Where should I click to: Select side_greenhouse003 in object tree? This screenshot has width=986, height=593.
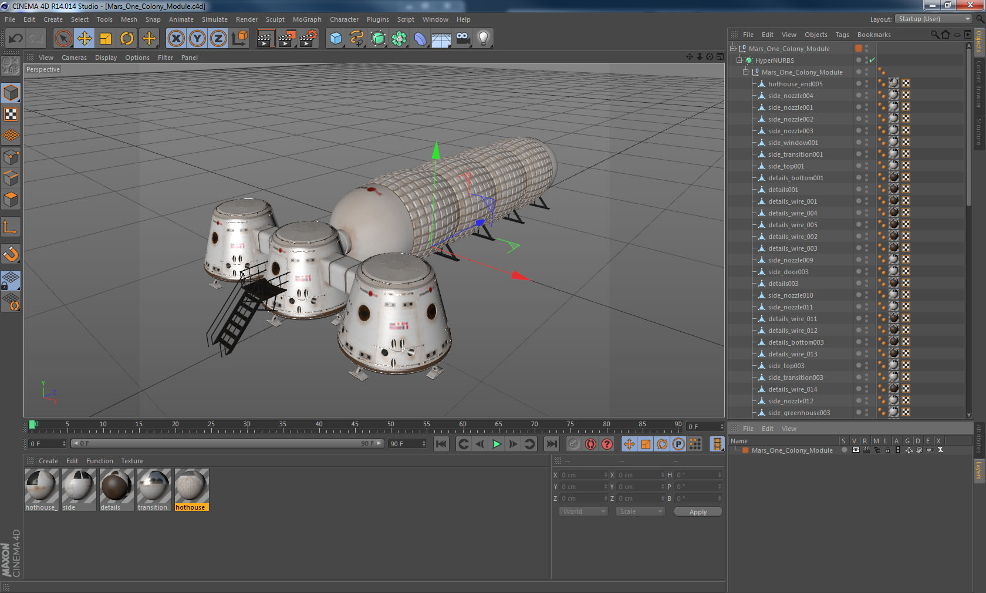coord(799,412)
